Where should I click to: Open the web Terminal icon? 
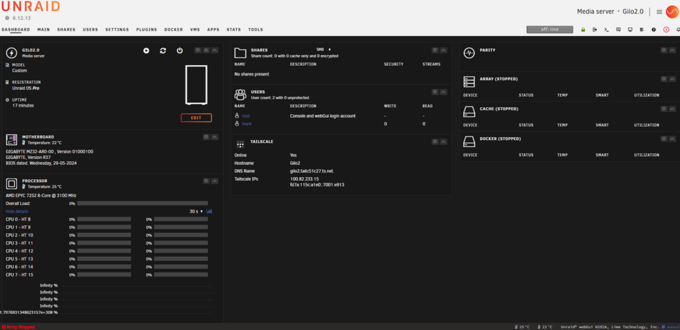coord(607,29)
